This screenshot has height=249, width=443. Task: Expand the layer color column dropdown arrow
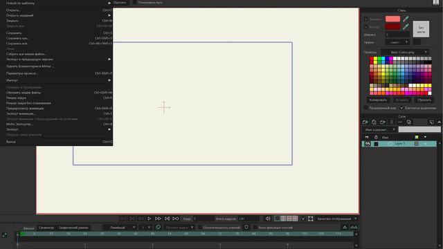click(x=425, y=137)
